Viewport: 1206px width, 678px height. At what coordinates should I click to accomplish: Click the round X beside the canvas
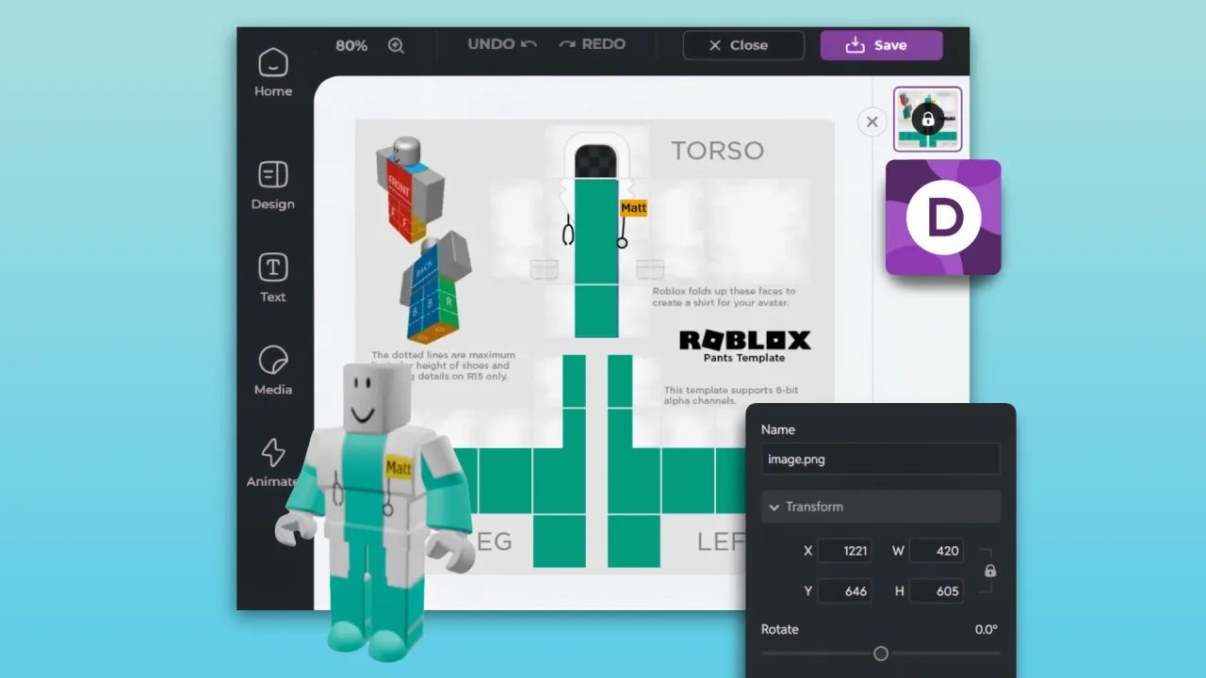(872, 121)
